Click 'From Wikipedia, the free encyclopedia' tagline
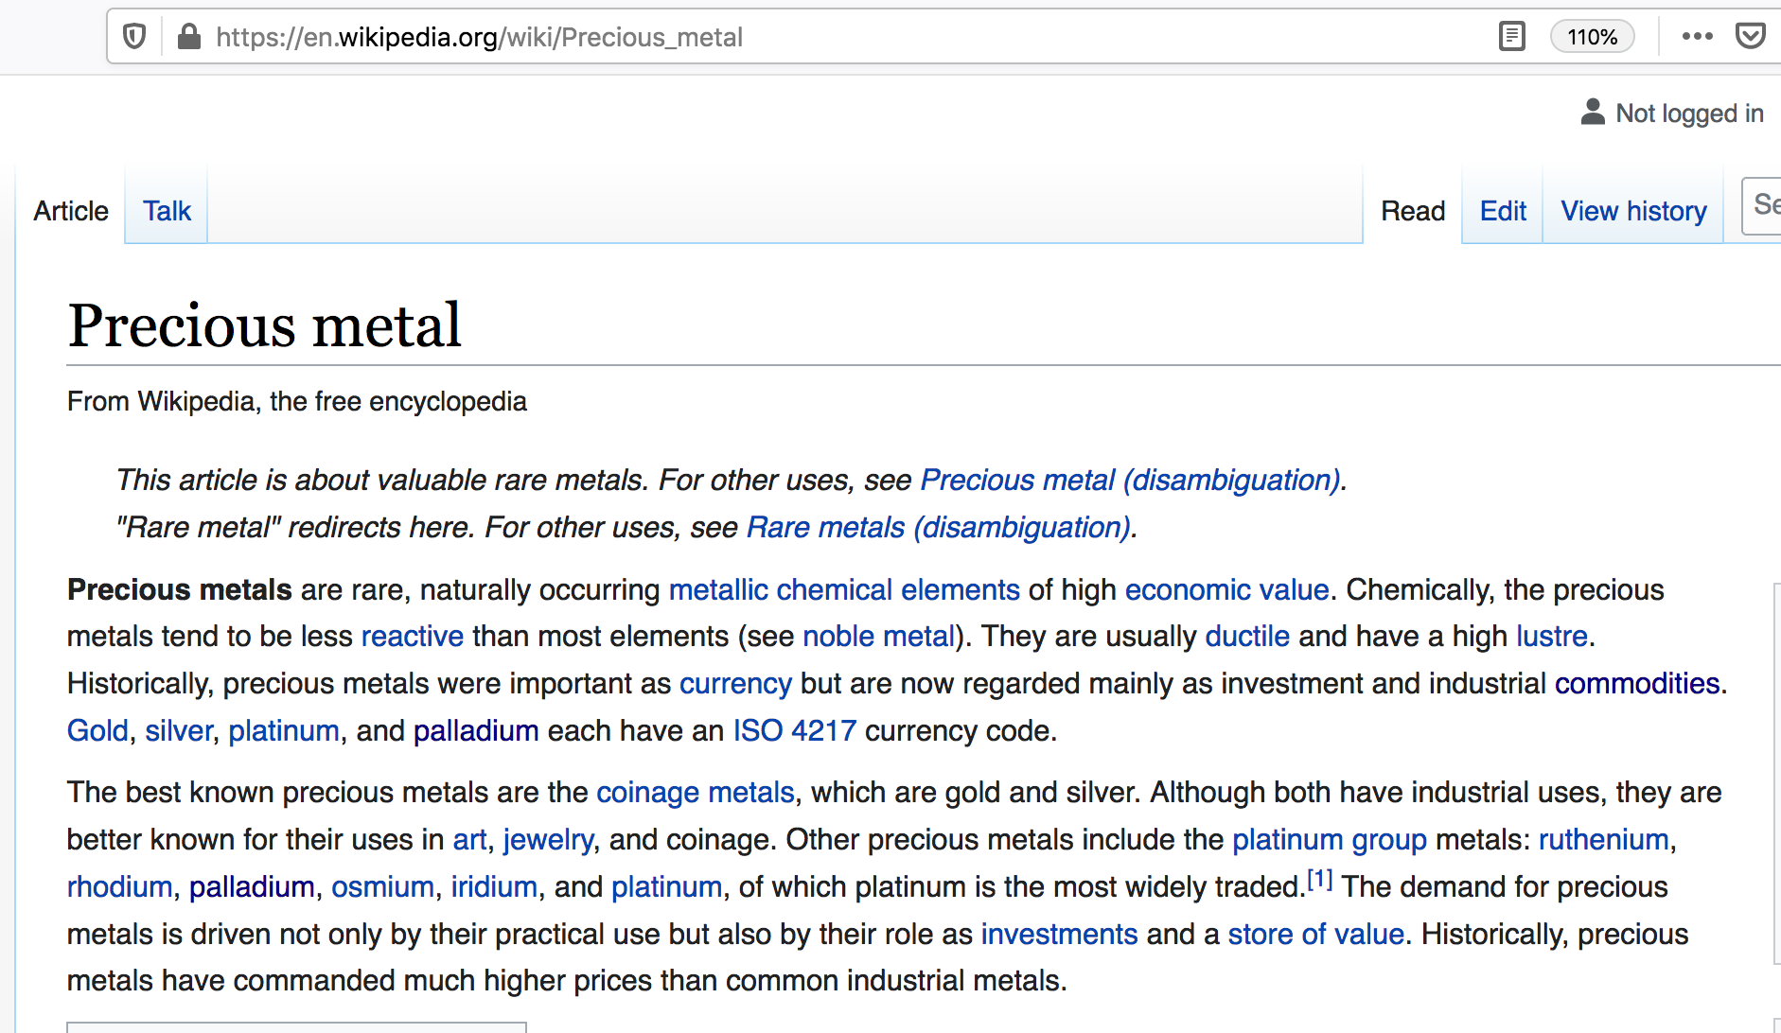Viewport: 1781px width, 1033px height. click(x=297, y=402)
